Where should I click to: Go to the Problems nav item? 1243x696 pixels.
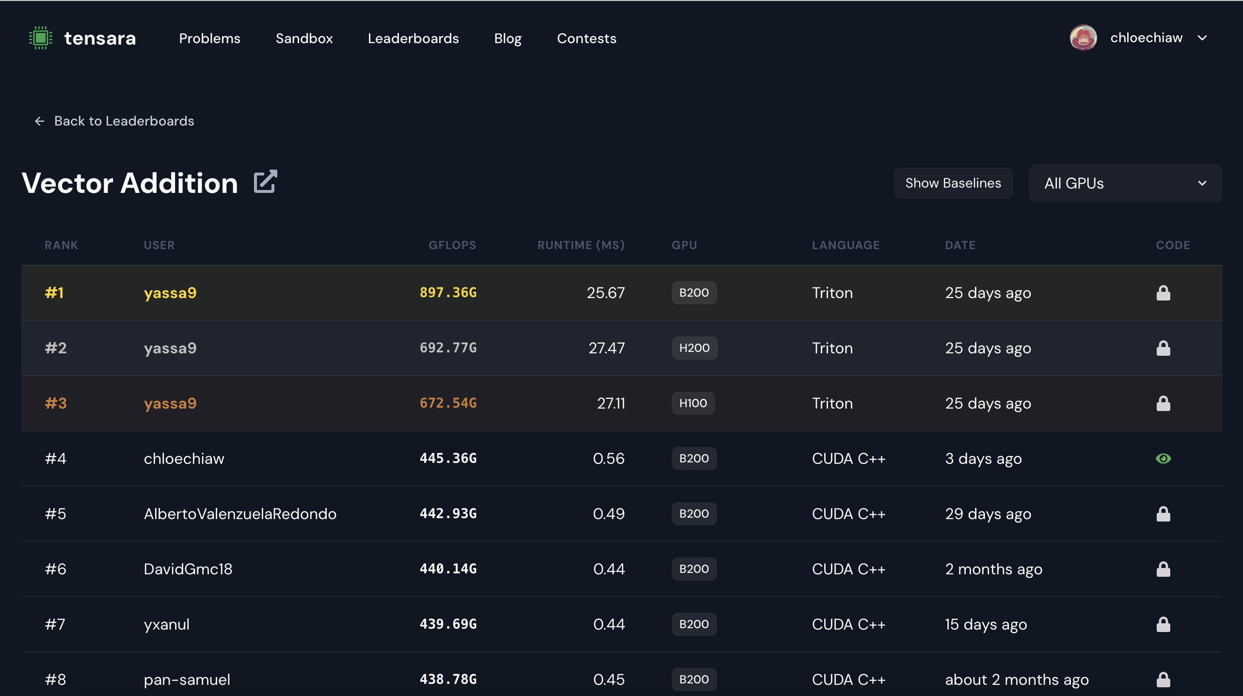tap(209, 38)
